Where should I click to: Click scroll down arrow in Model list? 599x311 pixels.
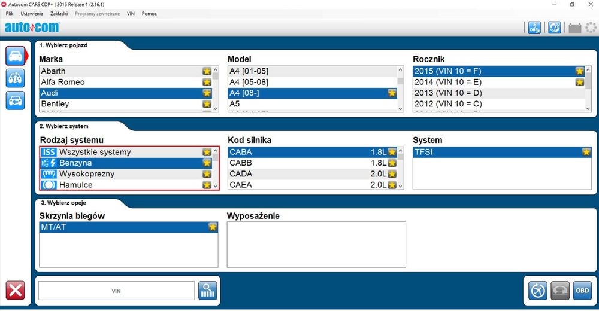(x=400, y=109)
